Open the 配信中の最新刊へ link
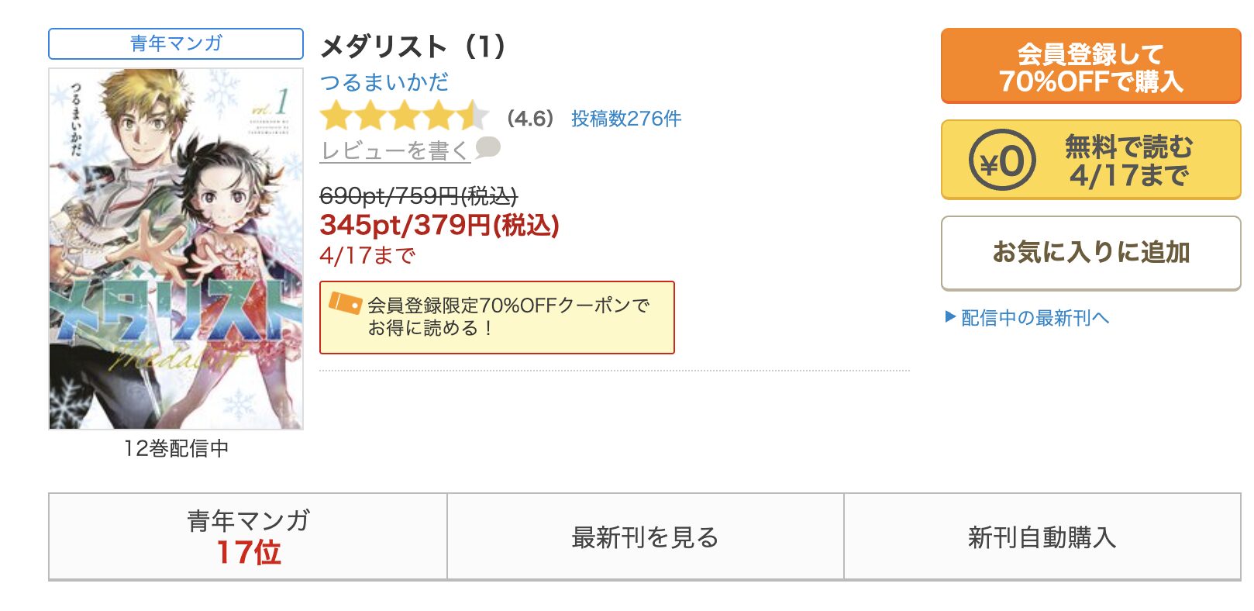The image size is (1254, 611). click(1035, 318)
